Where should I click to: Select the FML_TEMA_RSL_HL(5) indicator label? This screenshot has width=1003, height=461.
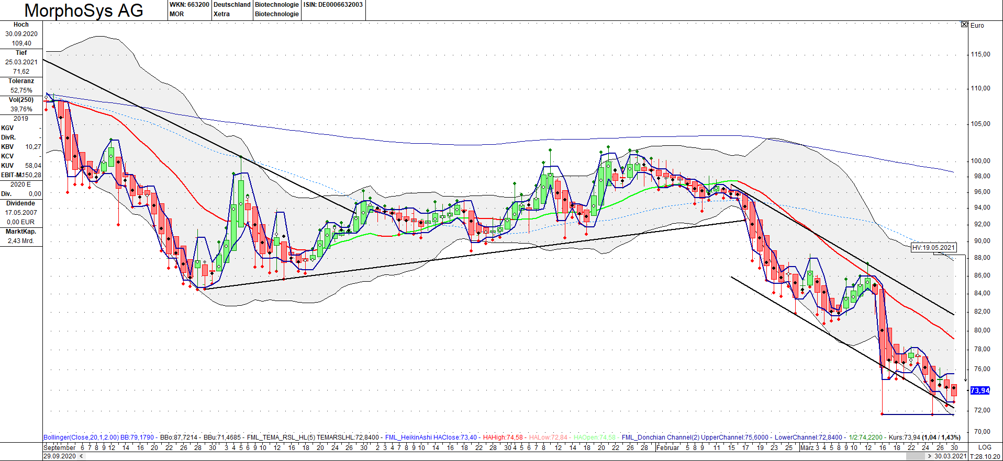click(281, 437)
